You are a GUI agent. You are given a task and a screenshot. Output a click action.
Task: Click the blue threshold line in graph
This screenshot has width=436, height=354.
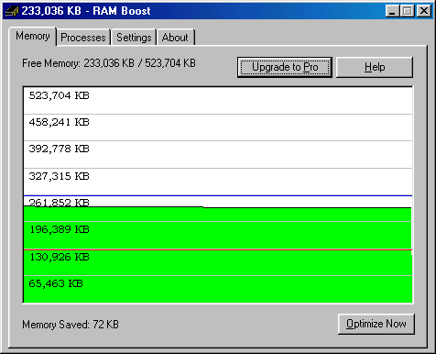(218, 195)
